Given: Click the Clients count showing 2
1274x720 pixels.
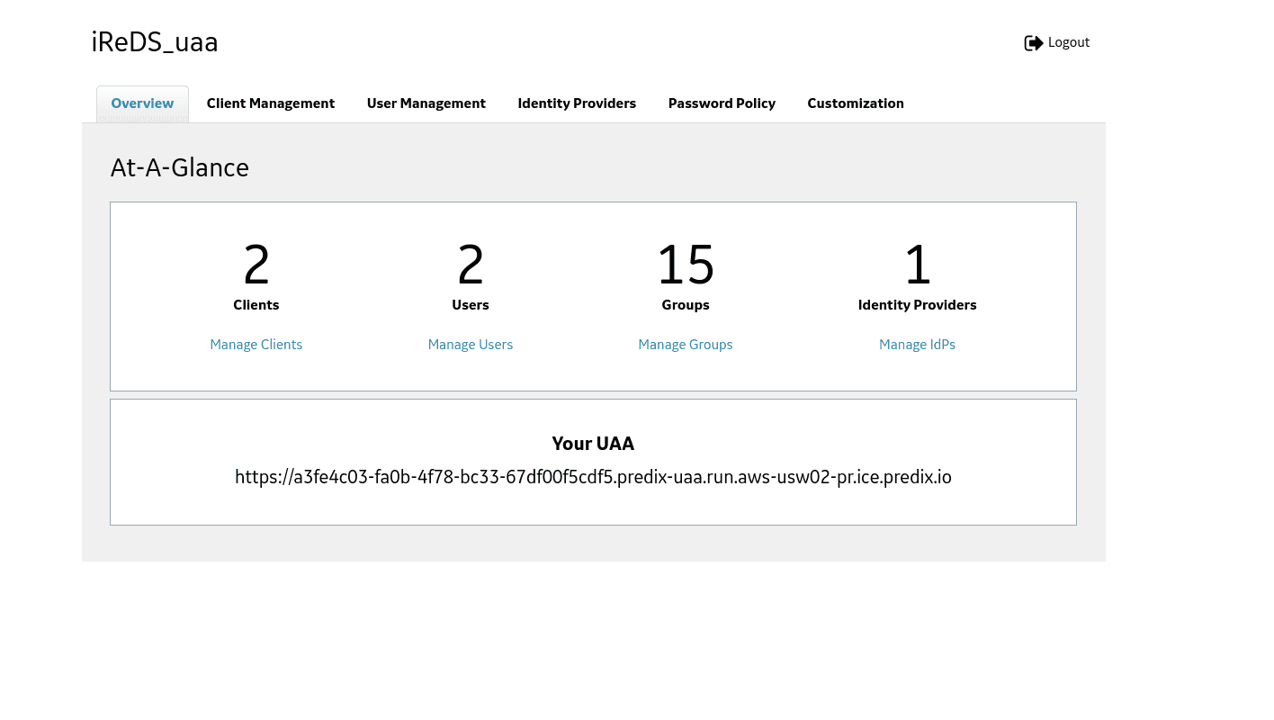Looking at the screenshot, I should point(256,264).
